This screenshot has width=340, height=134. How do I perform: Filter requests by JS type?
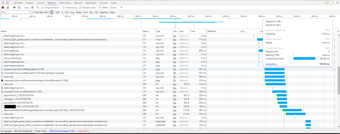[x=62, y=12]
